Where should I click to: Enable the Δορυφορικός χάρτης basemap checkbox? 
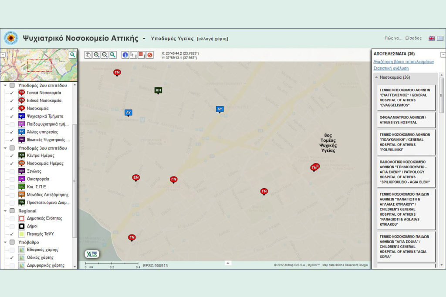pos(12,265)
